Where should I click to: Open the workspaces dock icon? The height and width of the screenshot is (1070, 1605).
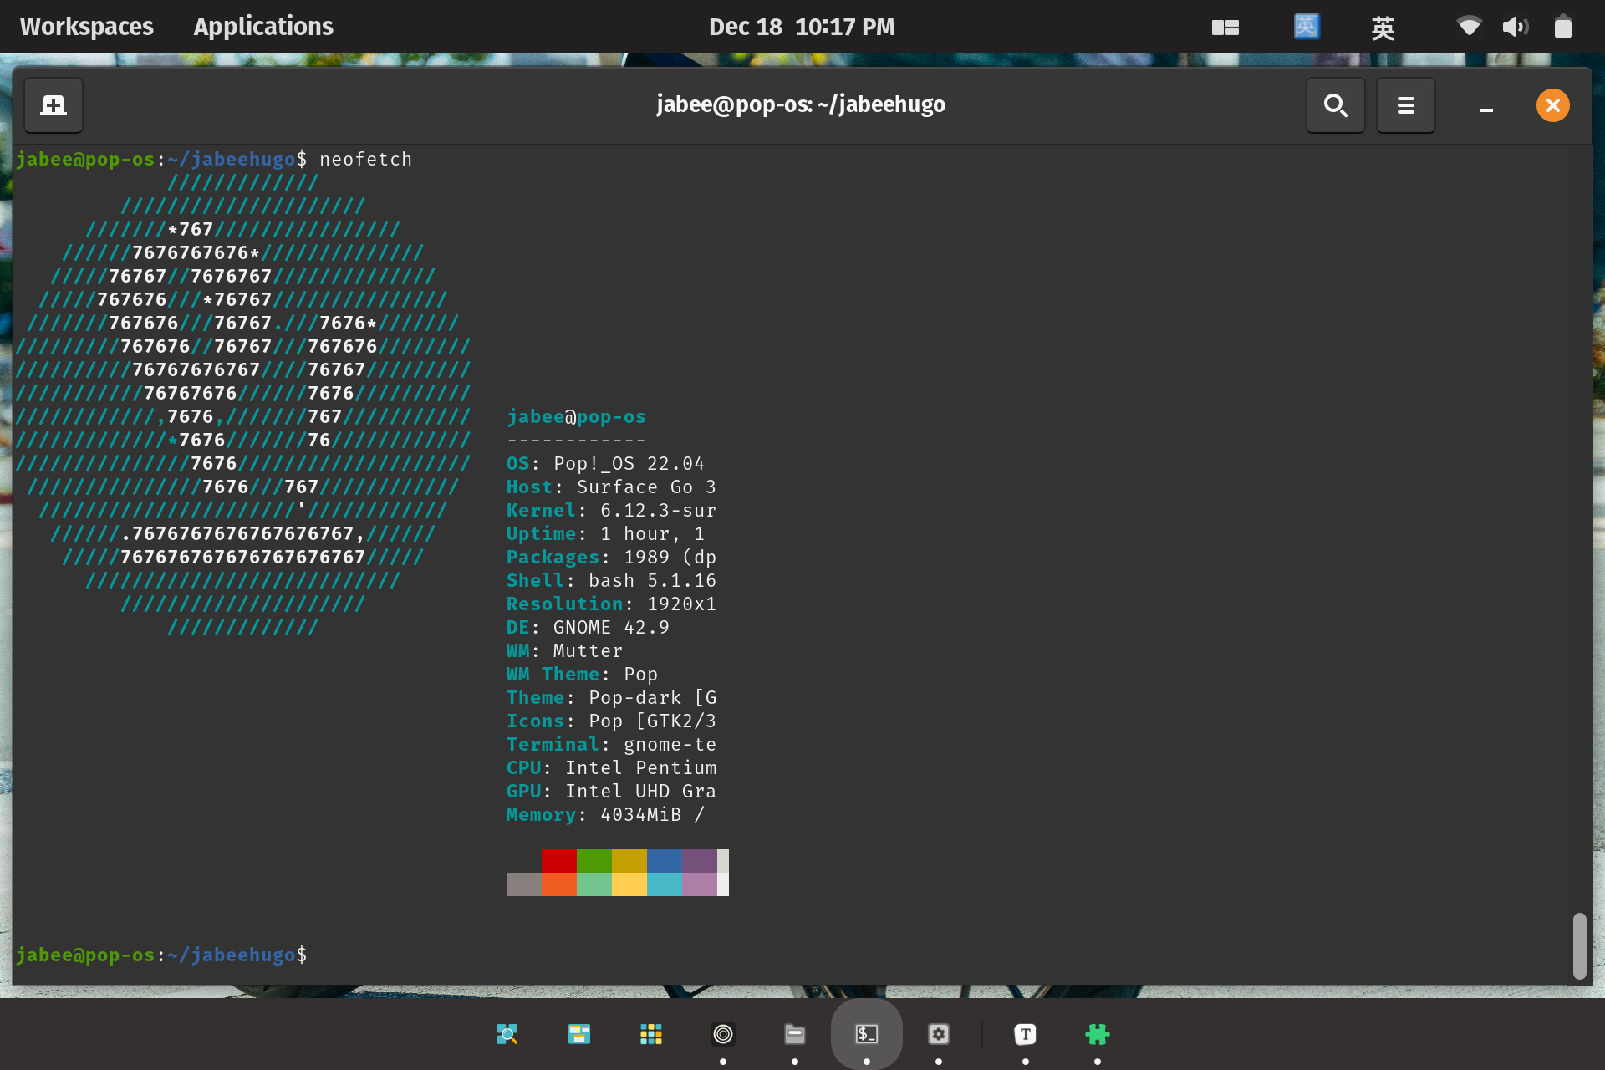pos(579,1034)
